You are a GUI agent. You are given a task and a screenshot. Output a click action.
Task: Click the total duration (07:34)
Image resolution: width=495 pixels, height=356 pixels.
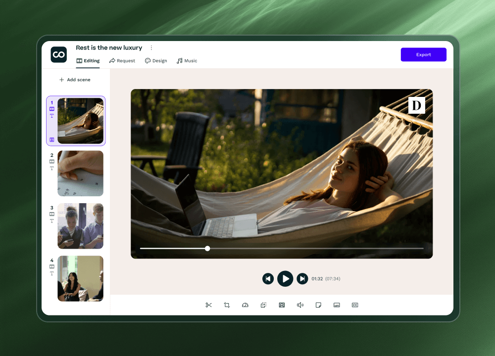click(x=333, y=279)
